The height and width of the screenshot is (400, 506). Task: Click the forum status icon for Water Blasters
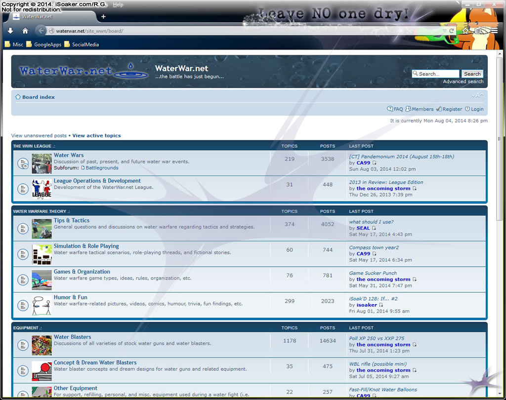23,345
